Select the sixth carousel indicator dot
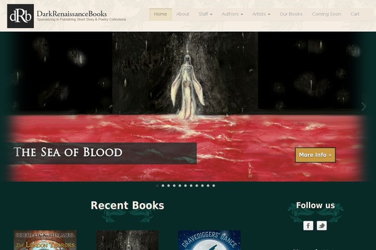376x250 pixels. (185, 186)
